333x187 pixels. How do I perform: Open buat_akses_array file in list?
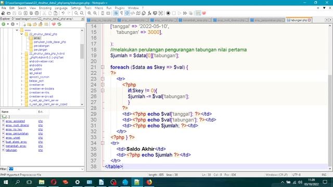[16, 142]
